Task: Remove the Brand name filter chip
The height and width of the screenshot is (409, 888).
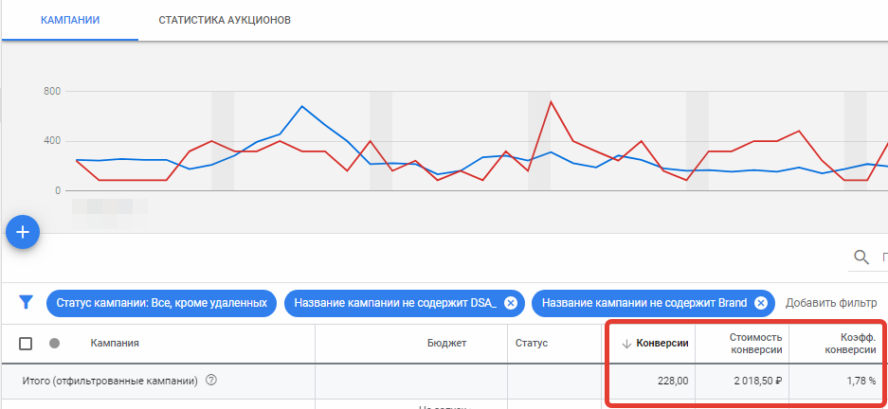Action: [x=760, y=303]
